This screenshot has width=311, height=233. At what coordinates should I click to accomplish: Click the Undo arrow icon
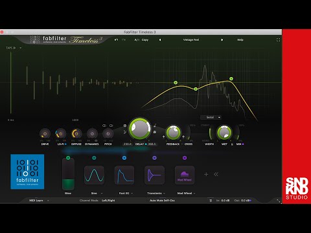[x=116, y=40]
